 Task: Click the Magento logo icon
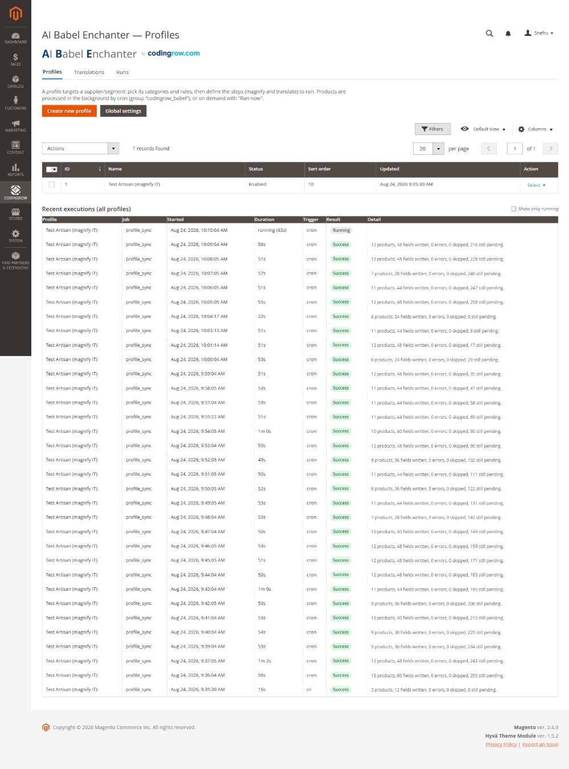point(15,13)
